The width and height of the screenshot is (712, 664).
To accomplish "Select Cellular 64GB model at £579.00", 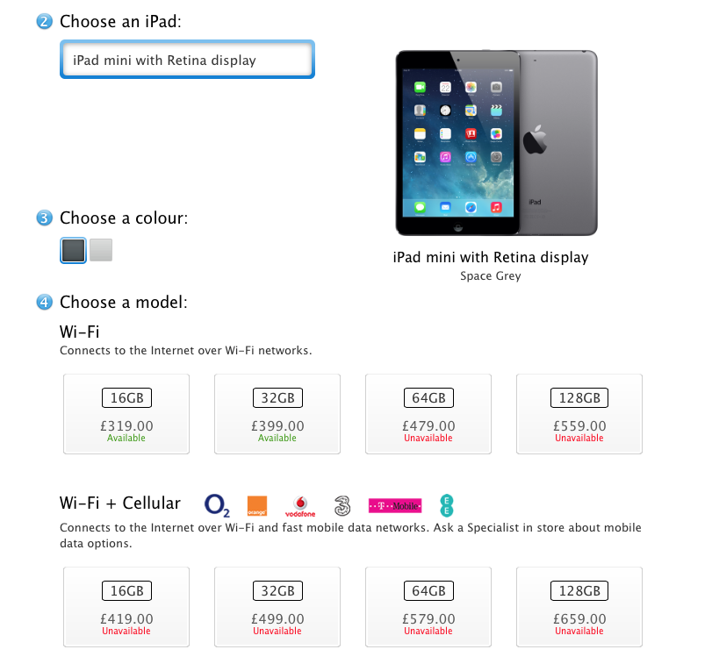I will [428, 606].
